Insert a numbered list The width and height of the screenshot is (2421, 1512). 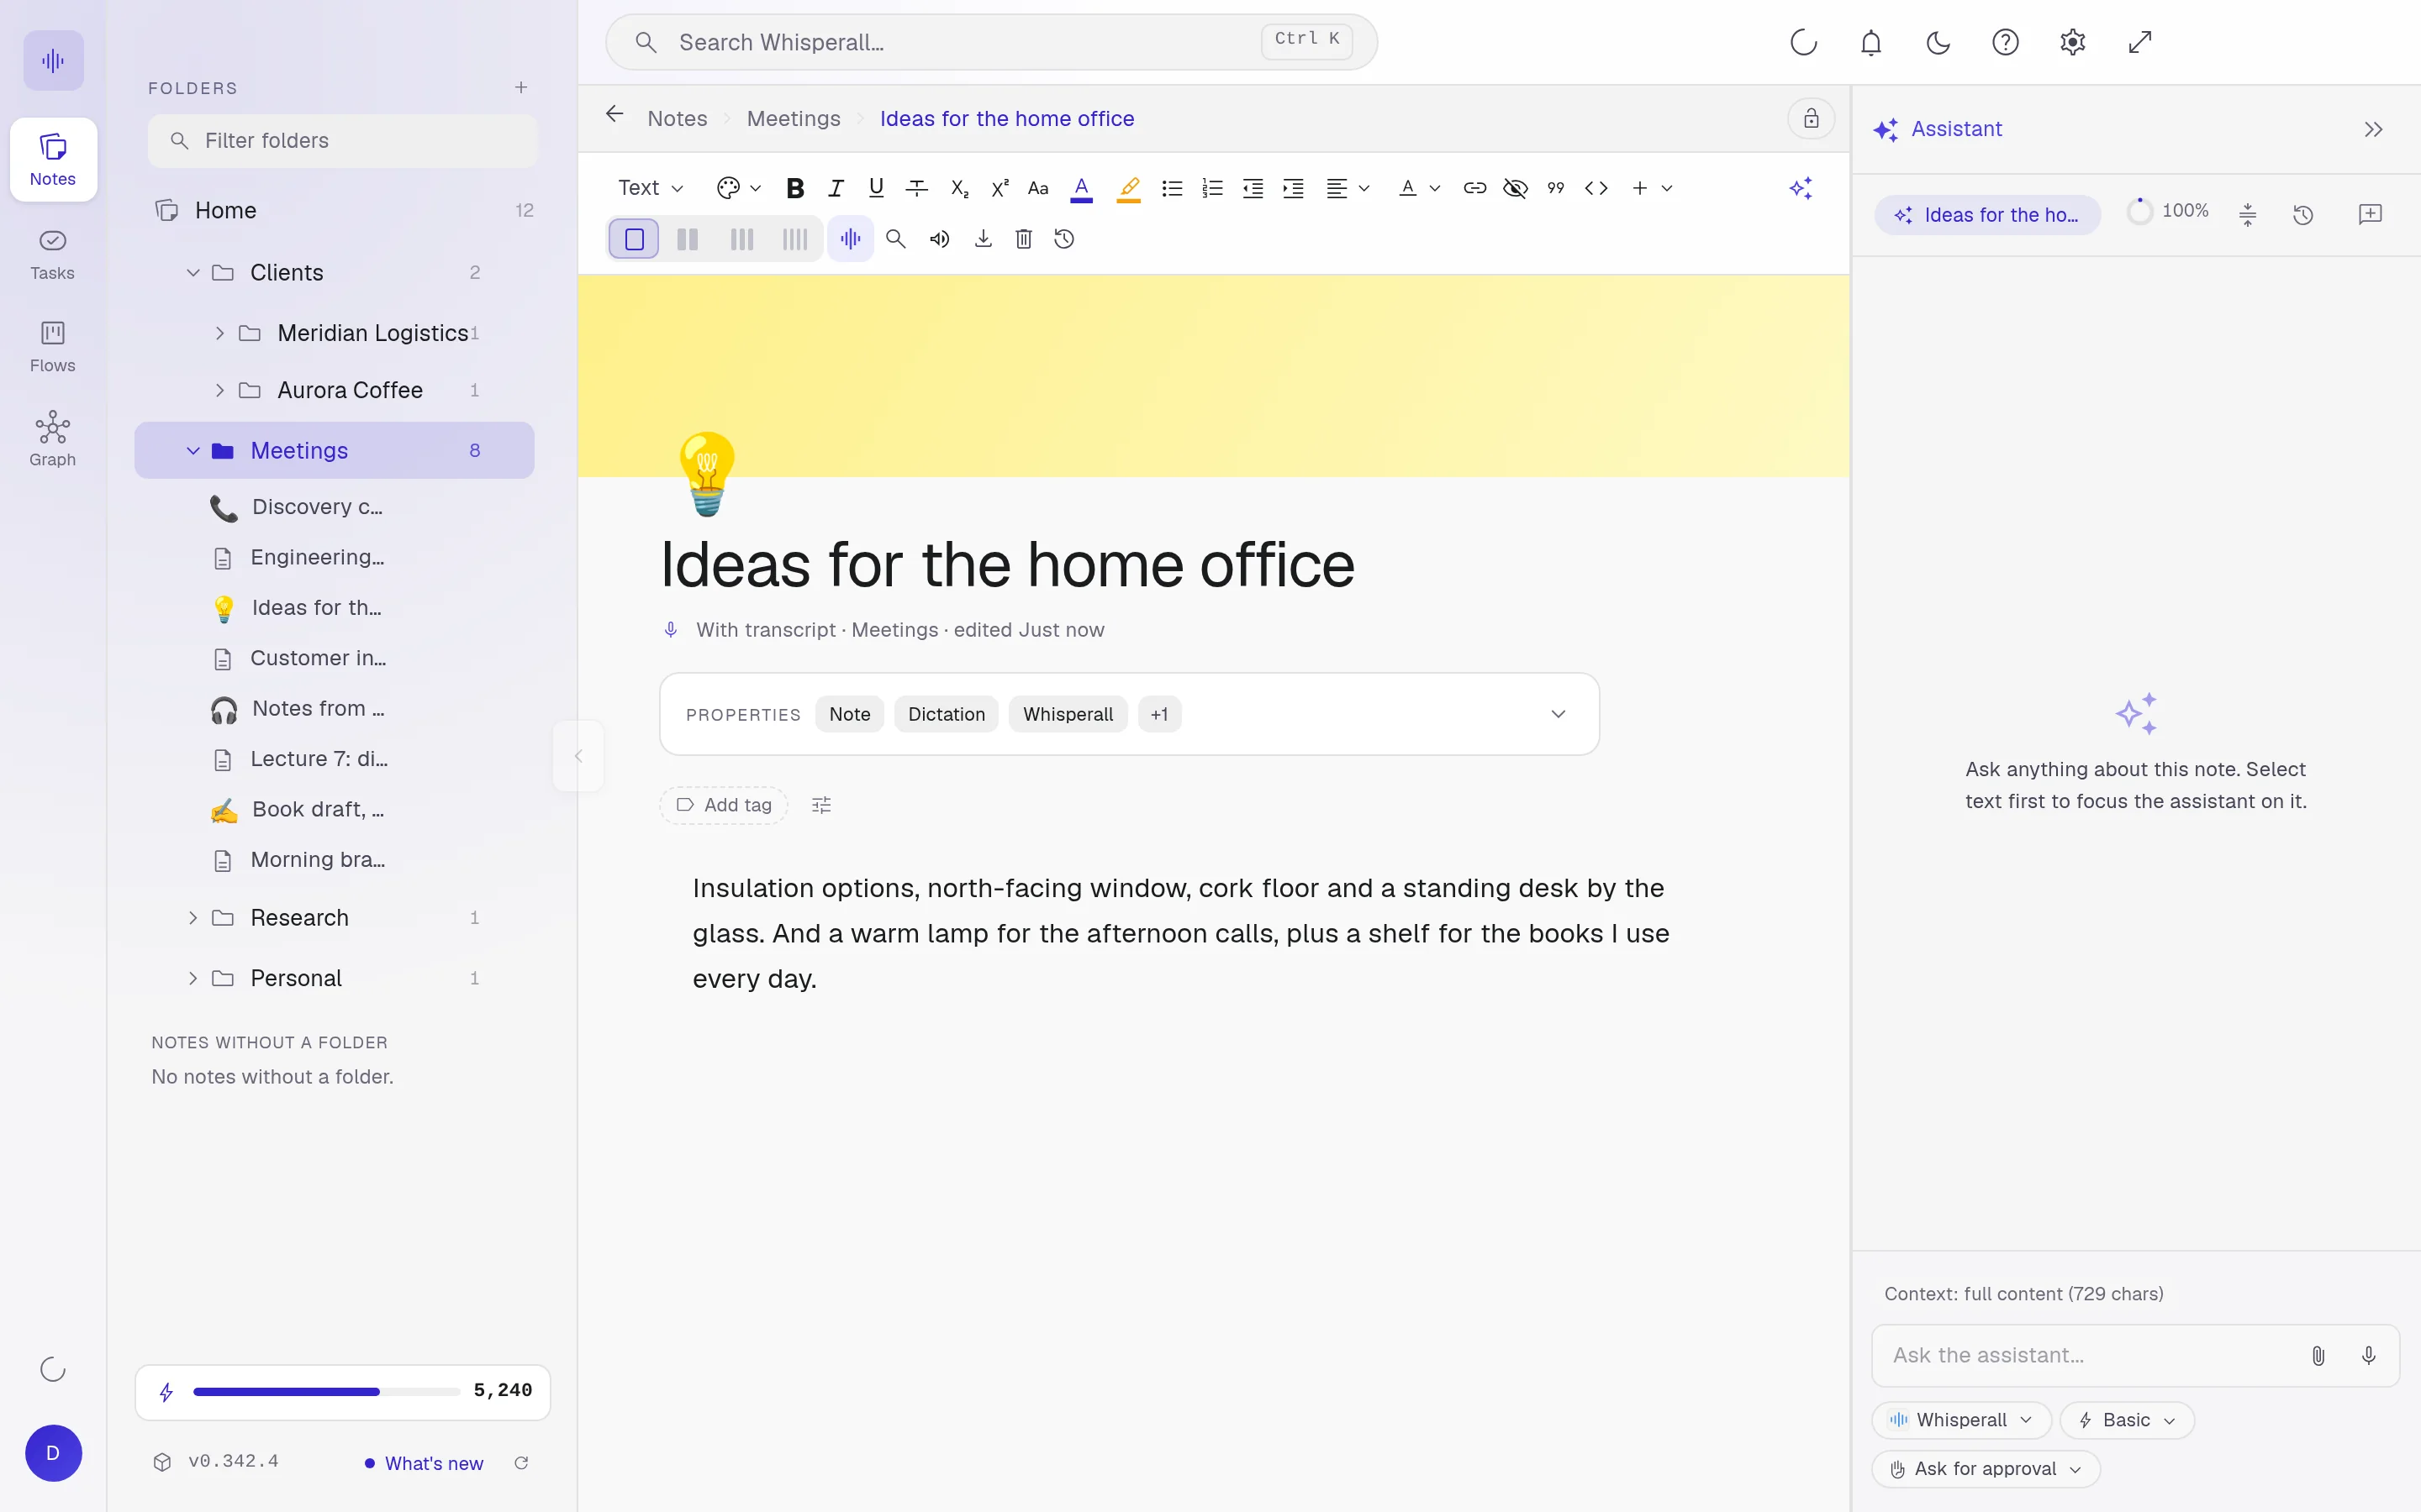[1212, 188]
